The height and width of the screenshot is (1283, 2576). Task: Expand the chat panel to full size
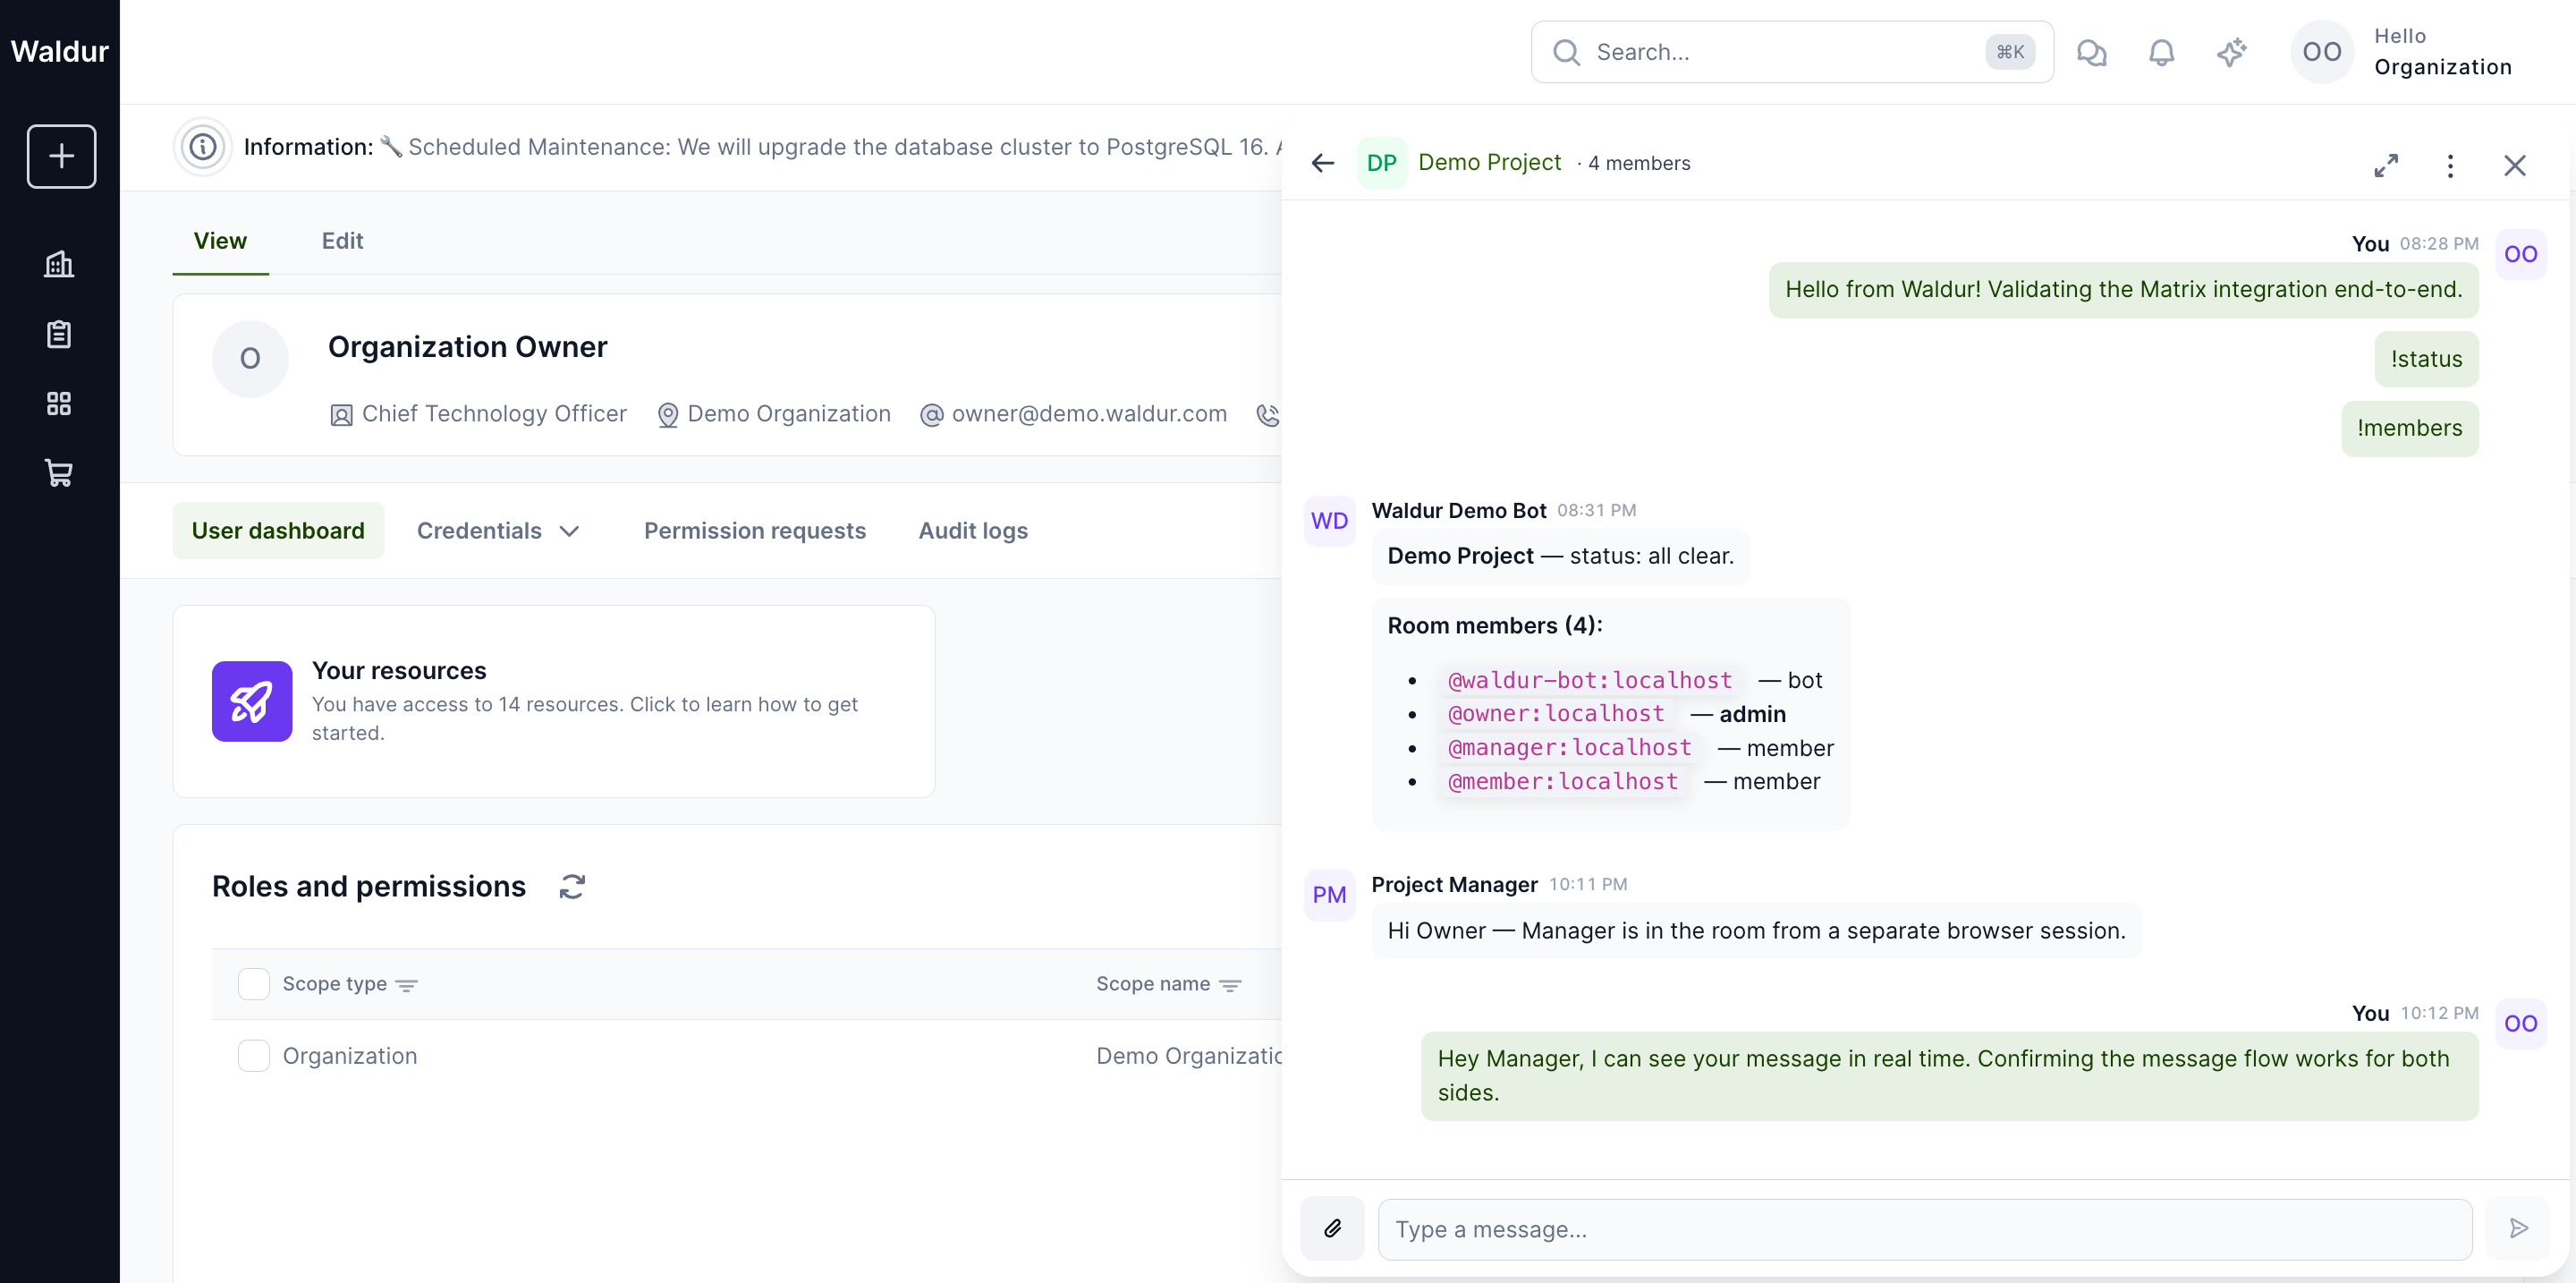pyautogui.click(x=2386, y=165)
